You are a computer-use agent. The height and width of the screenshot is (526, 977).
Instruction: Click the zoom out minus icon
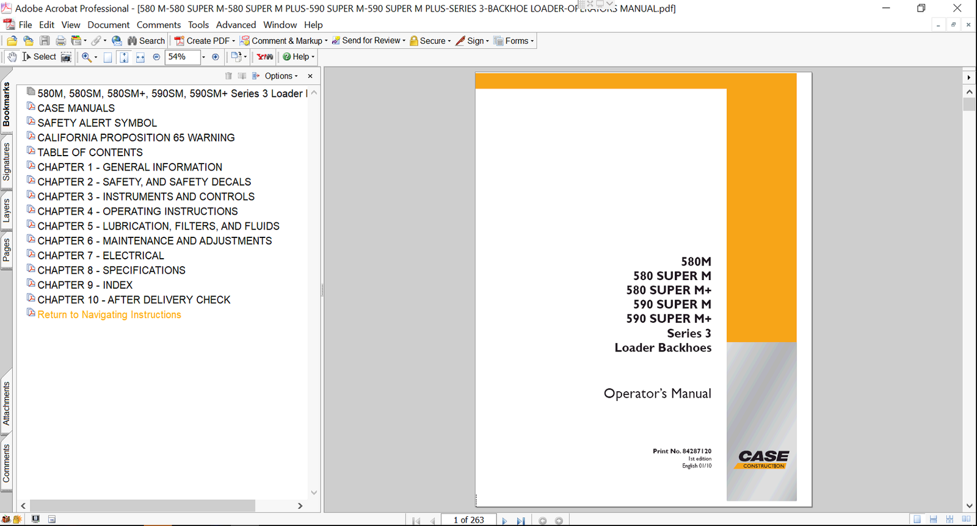pyautogui.click(x=156, y=57)
